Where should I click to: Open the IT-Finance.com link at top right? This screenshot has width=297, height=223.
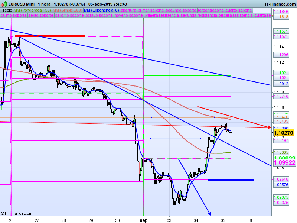coord(280,4)
